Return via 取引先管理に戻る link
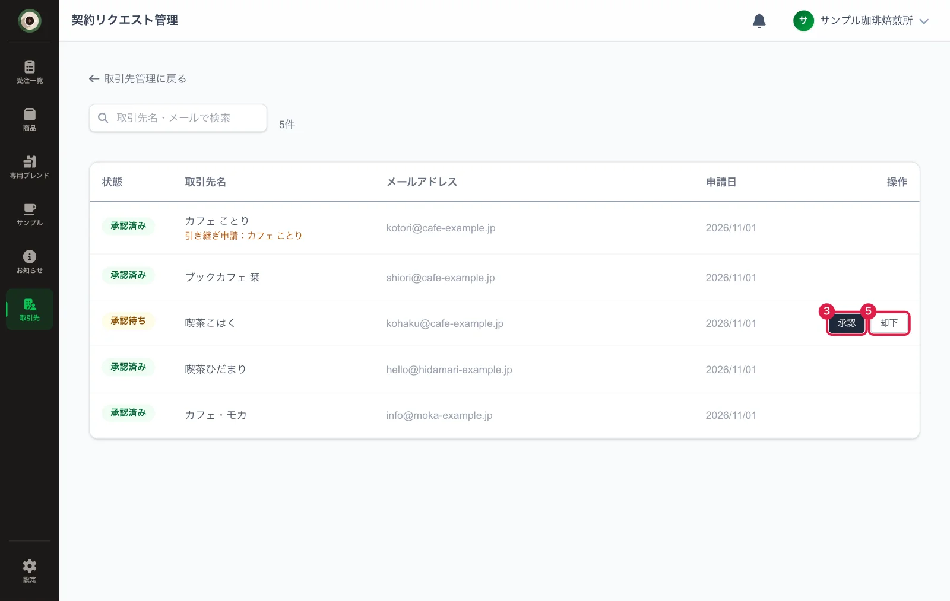The width and height of the screenshot is (950, 601). point(138,79)
